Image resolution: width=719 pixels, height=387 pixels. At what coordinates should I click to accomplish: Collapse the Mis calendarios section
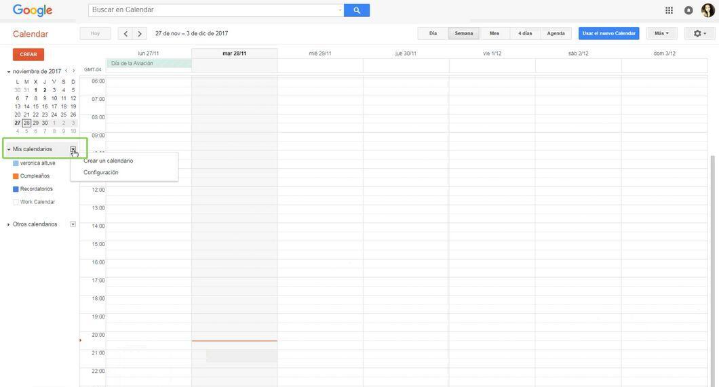[x=9, y=149]
